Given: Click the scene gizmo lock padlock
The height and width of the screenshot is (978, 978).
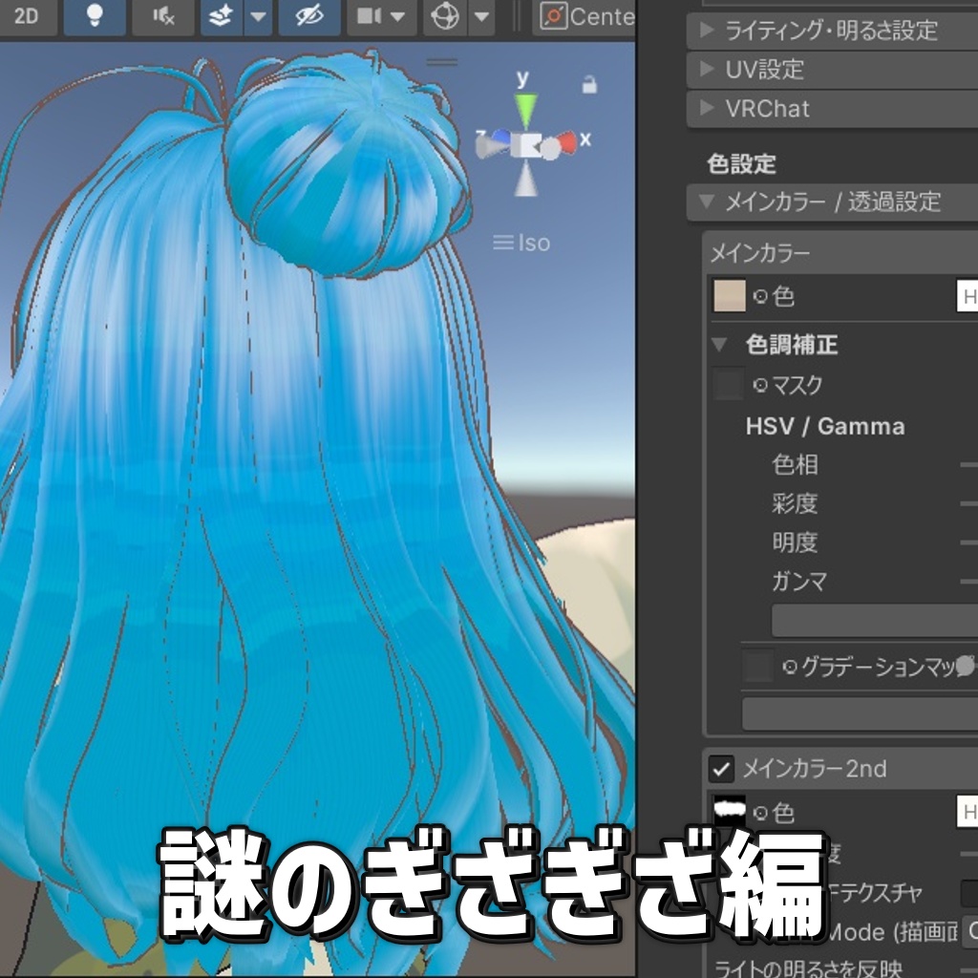Looking at the screenshot, I should (589, 84).
